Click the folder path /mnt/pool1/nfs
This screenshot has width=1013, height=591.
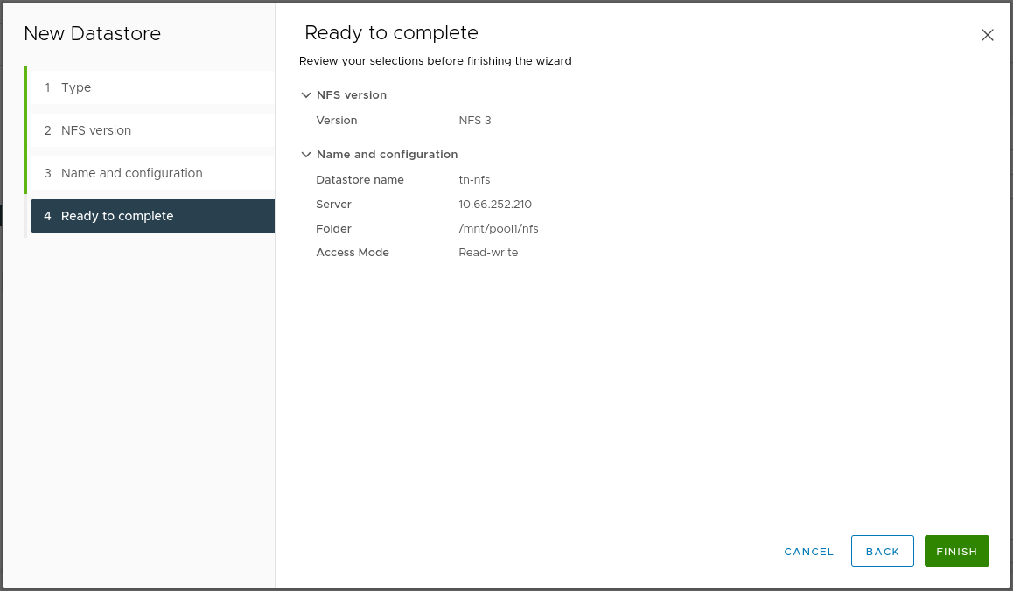499,229
